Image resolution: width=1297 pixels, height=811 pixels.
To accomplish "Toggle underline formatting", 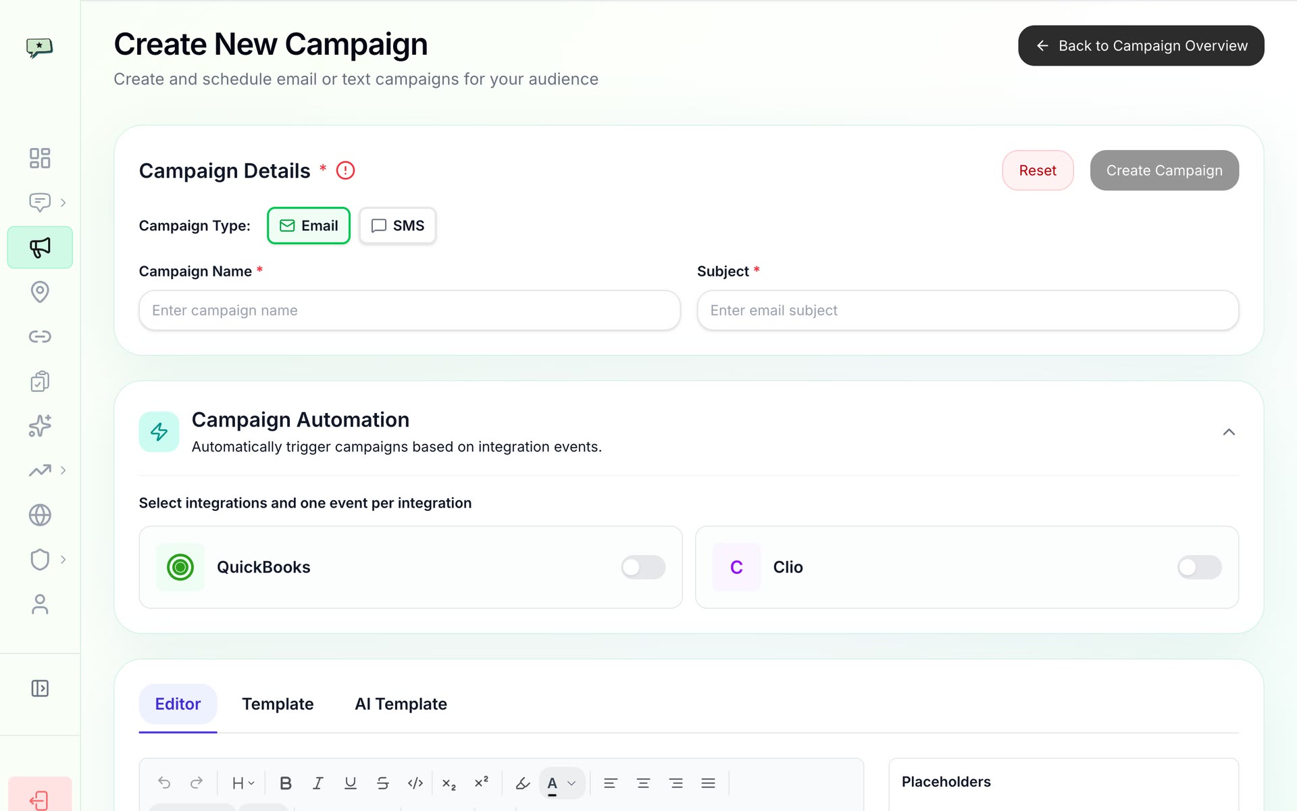I will pyautogui.click(x=351, y=783).
